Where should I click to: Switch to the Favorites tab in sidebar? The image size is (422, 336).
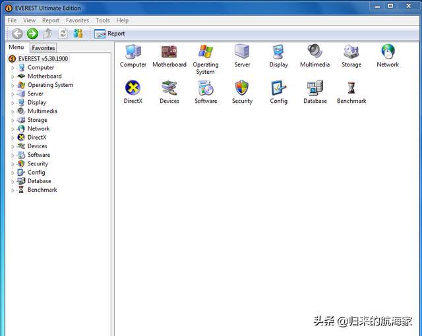(44, 48)
